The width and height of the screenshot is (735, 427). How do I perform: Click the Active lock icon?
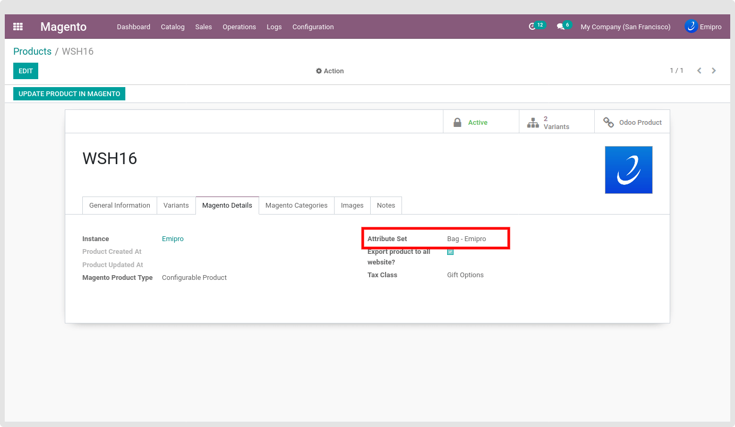[x=457, y=123]
